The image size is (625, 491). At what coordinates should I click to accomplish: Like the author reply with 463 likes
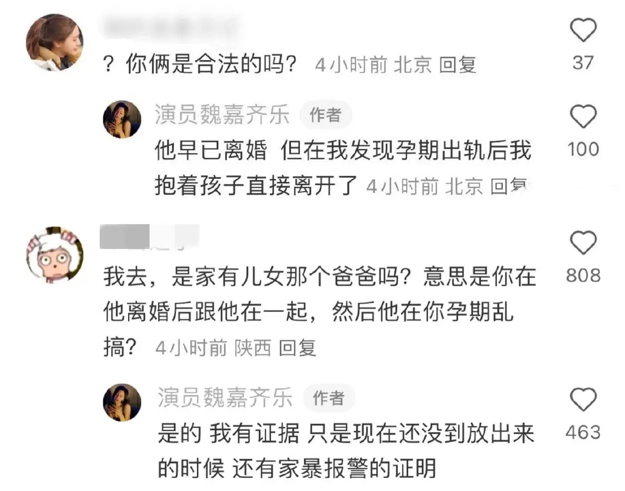coord(583,399)
